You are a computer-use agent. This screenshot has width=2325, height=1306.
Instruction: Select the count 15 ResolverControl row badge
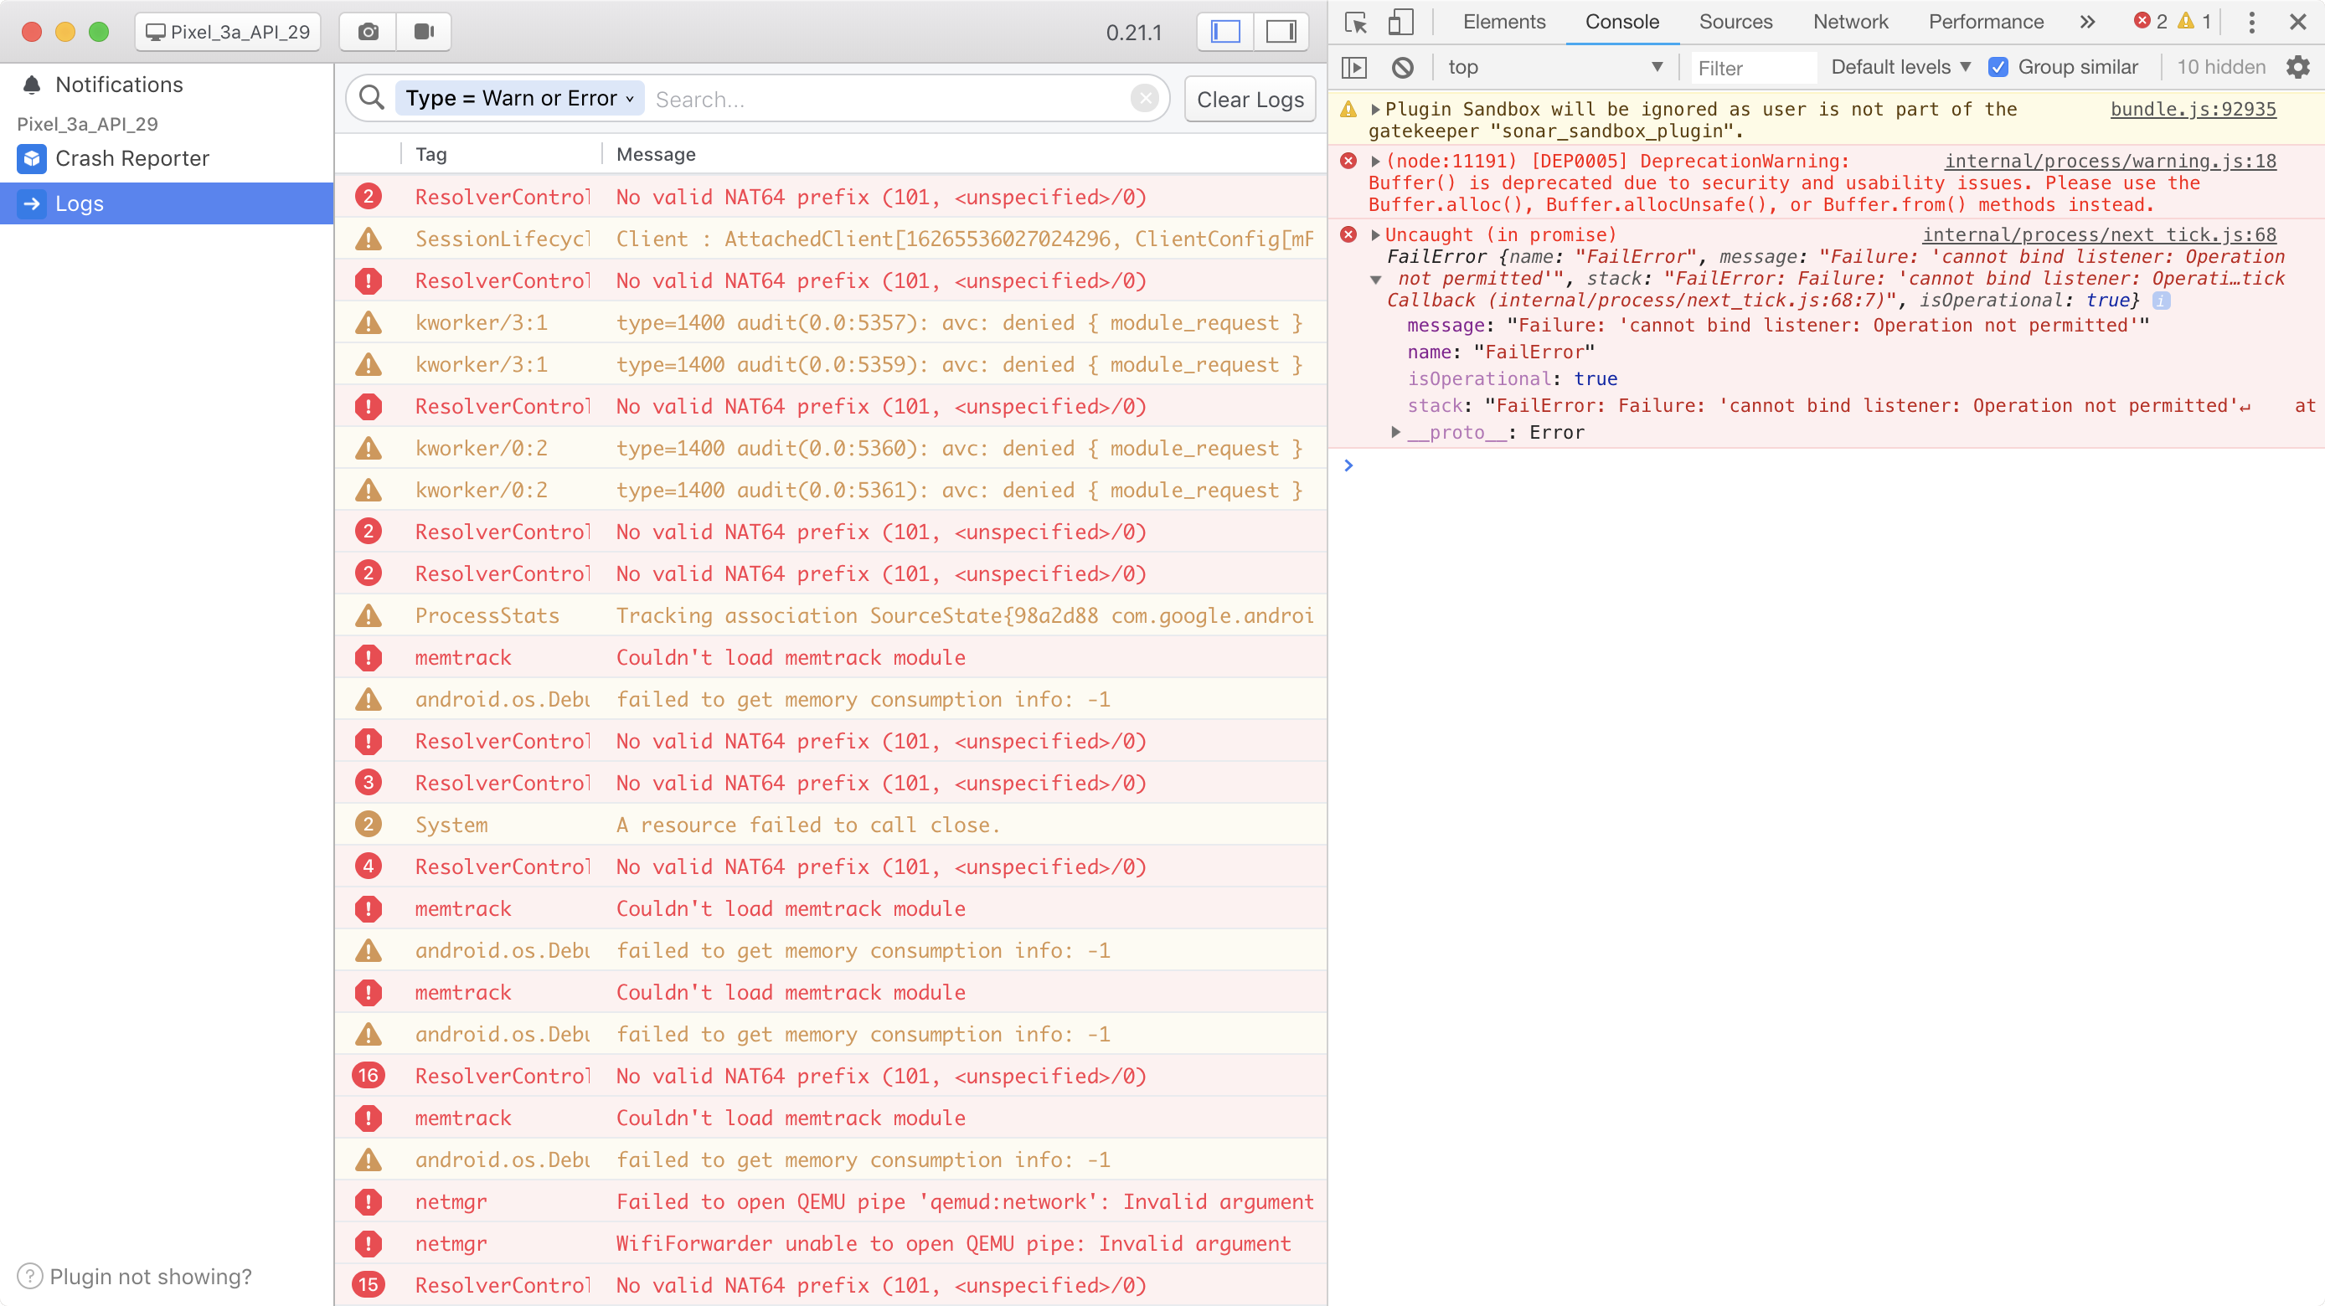coord(369,1285)
